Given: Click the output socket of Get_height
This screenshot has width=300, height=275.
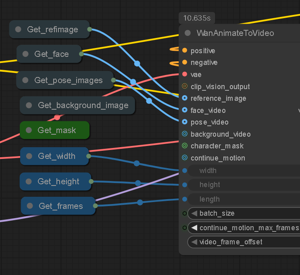Looking at the screenshot, I should pyautogui.click(x=91, y=181).
